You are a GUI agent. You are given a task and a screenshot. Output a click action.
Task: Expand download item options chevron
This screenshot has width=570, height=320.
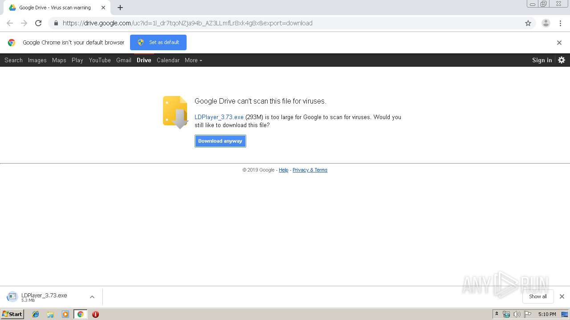92,297
